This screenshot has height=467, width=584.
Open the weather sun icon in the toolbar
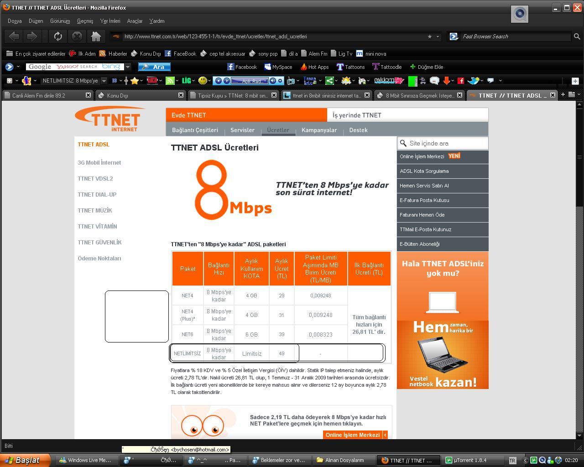click(x=346, y=81)
